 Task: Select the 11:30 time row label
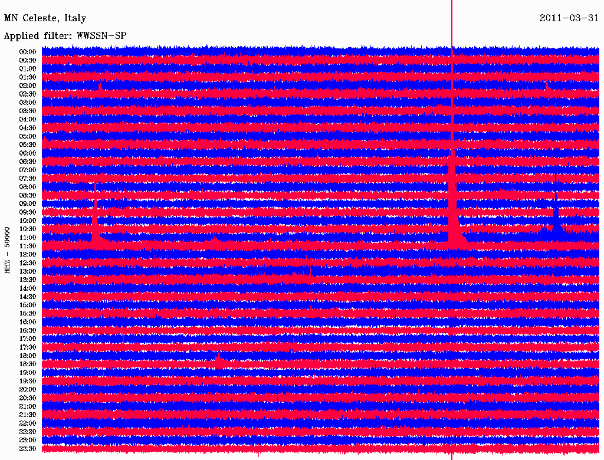[28, 246]
